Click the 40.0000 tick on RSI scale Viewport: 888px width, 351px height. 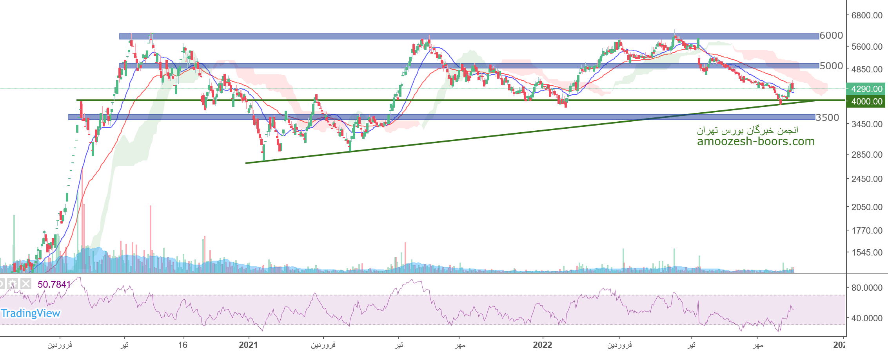(x=867, y=319)
